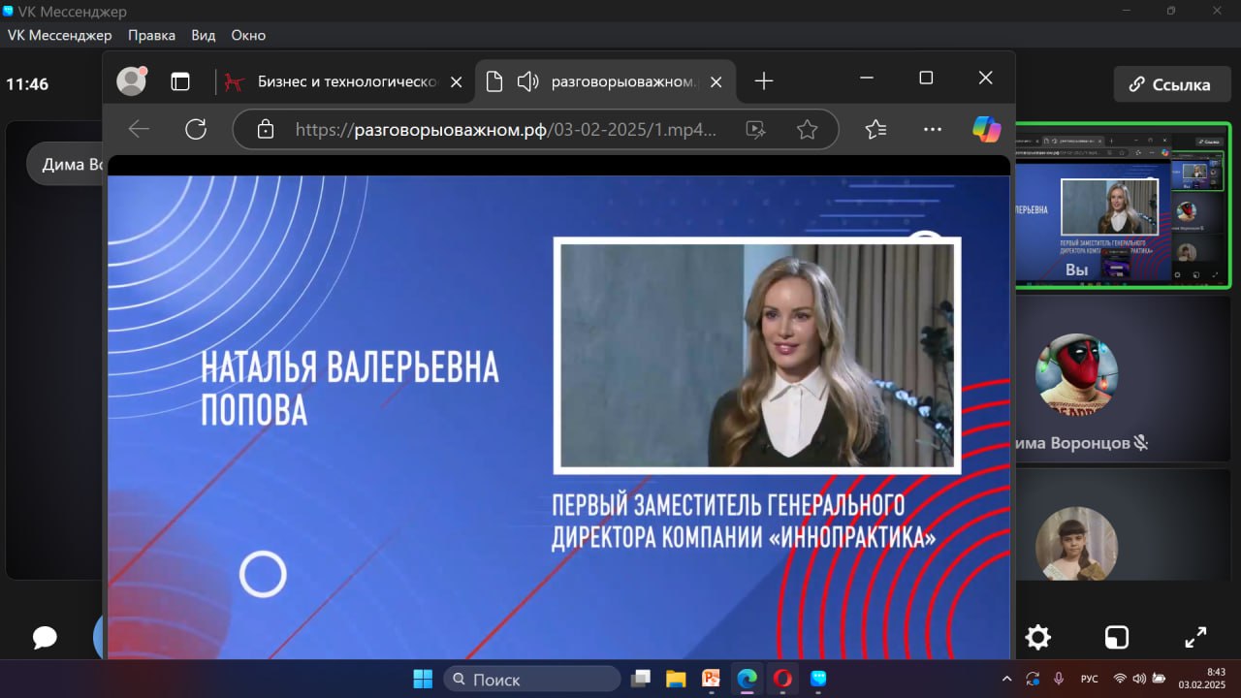Switch to Opera on taskbar
Viewport: 1241px width, 698px height.
point(781,679)
